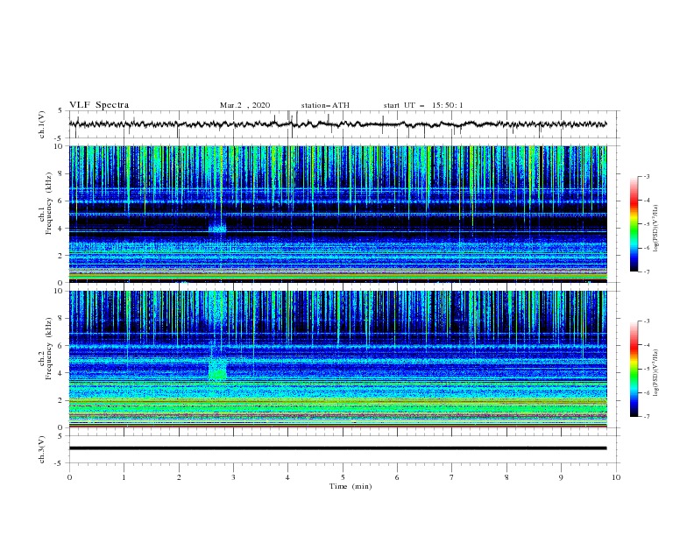Click the ch.2 color bar log(PSD) label
Screen dimensions: 694x536
point(656,373)
